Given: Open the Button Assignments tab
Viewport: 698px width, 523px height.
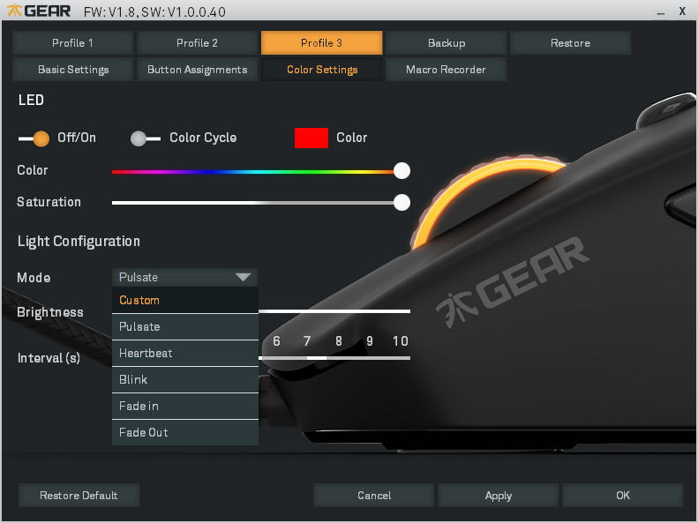Looking at the screenshot, I should click(x=198, y=70).
